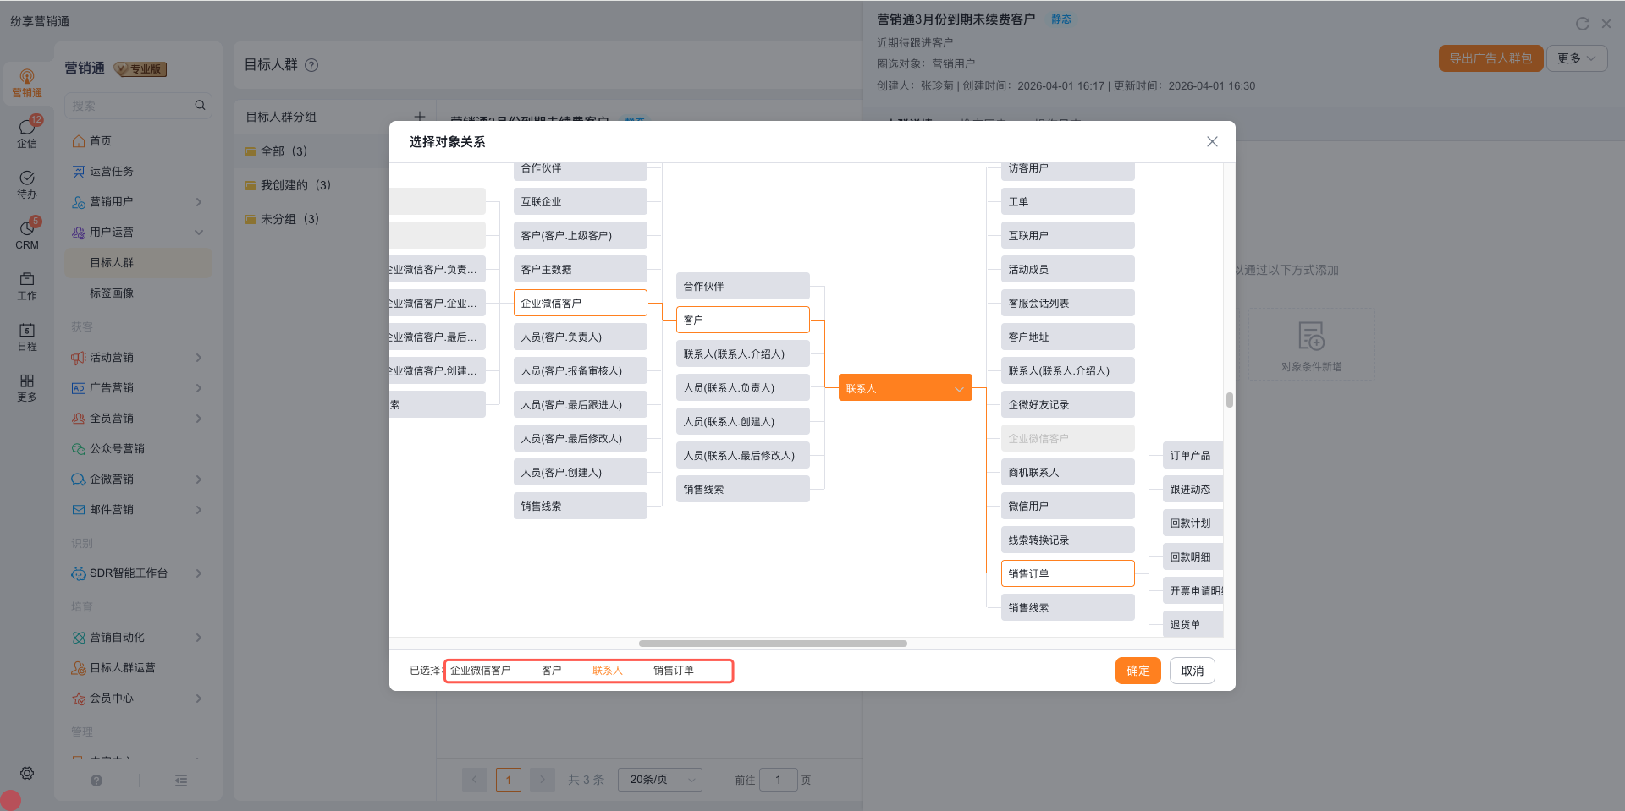This screenshot has height=811, width=1625.
Task: Open dropdown arrow on orange 联系人 node
Action: 959,389
